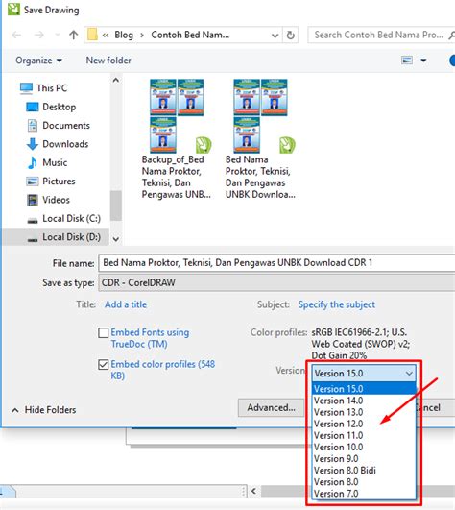Select Backup_of_Bed Nama Proktor file
455x510 pixels.
click(178, 139)
